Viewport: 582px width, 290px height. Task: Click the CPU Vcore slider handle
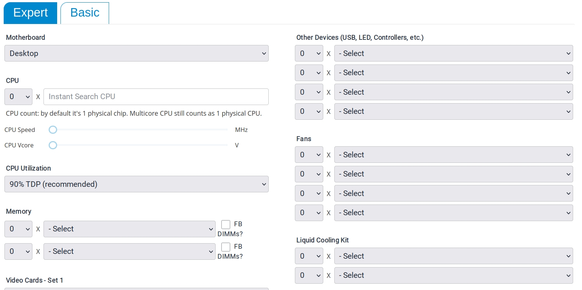point(53,145)
